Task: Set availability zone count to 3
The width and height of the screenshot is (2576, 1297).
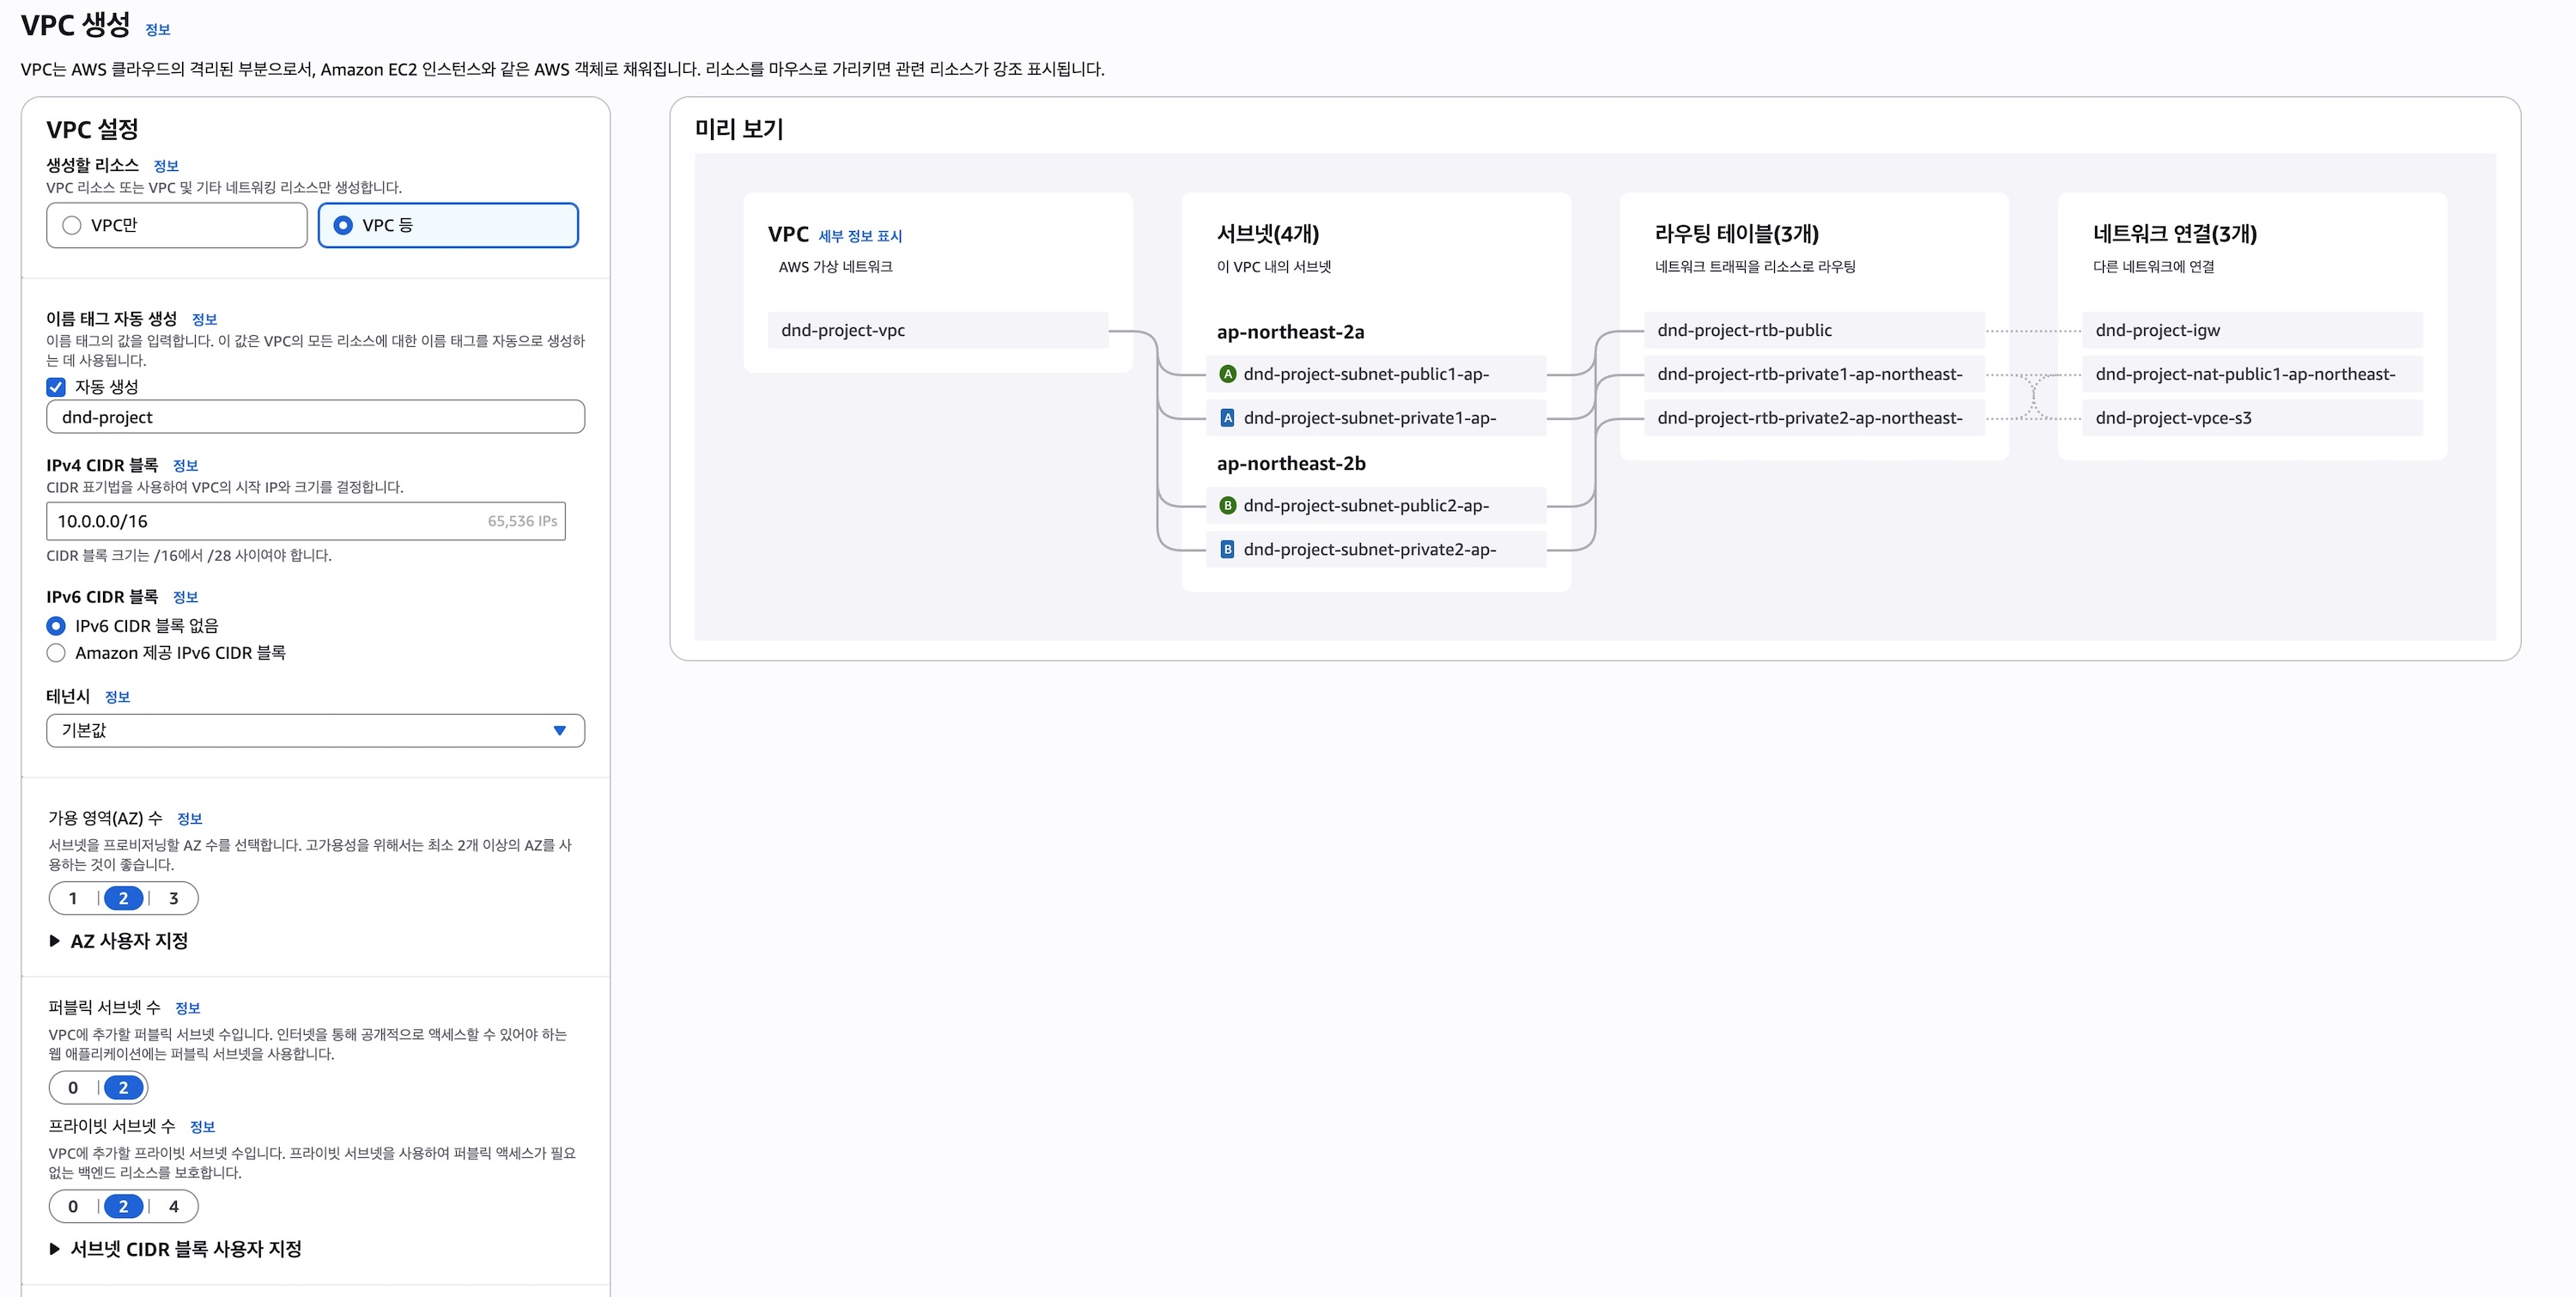Action: click(x=173, y=898)
